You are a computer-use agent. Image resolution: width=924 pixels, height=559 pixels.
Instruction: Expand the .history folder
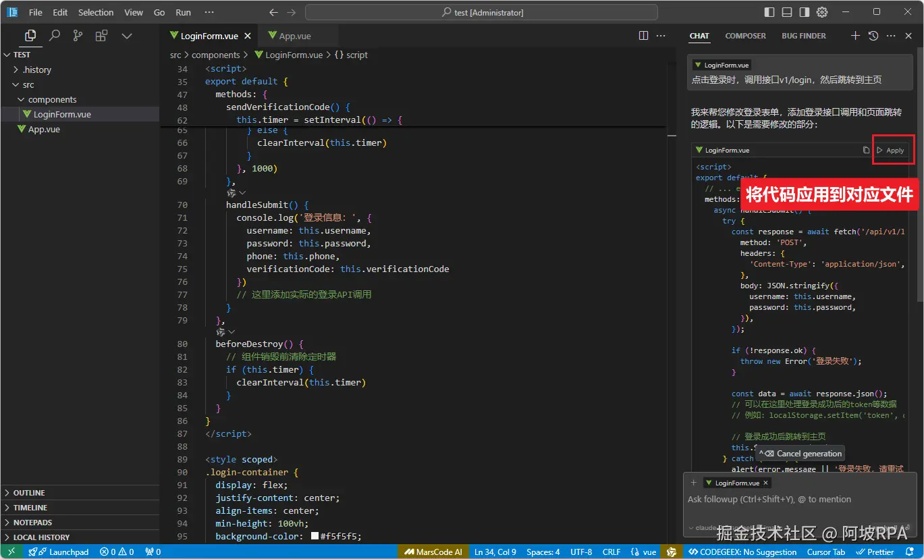[x=37, y=70]
